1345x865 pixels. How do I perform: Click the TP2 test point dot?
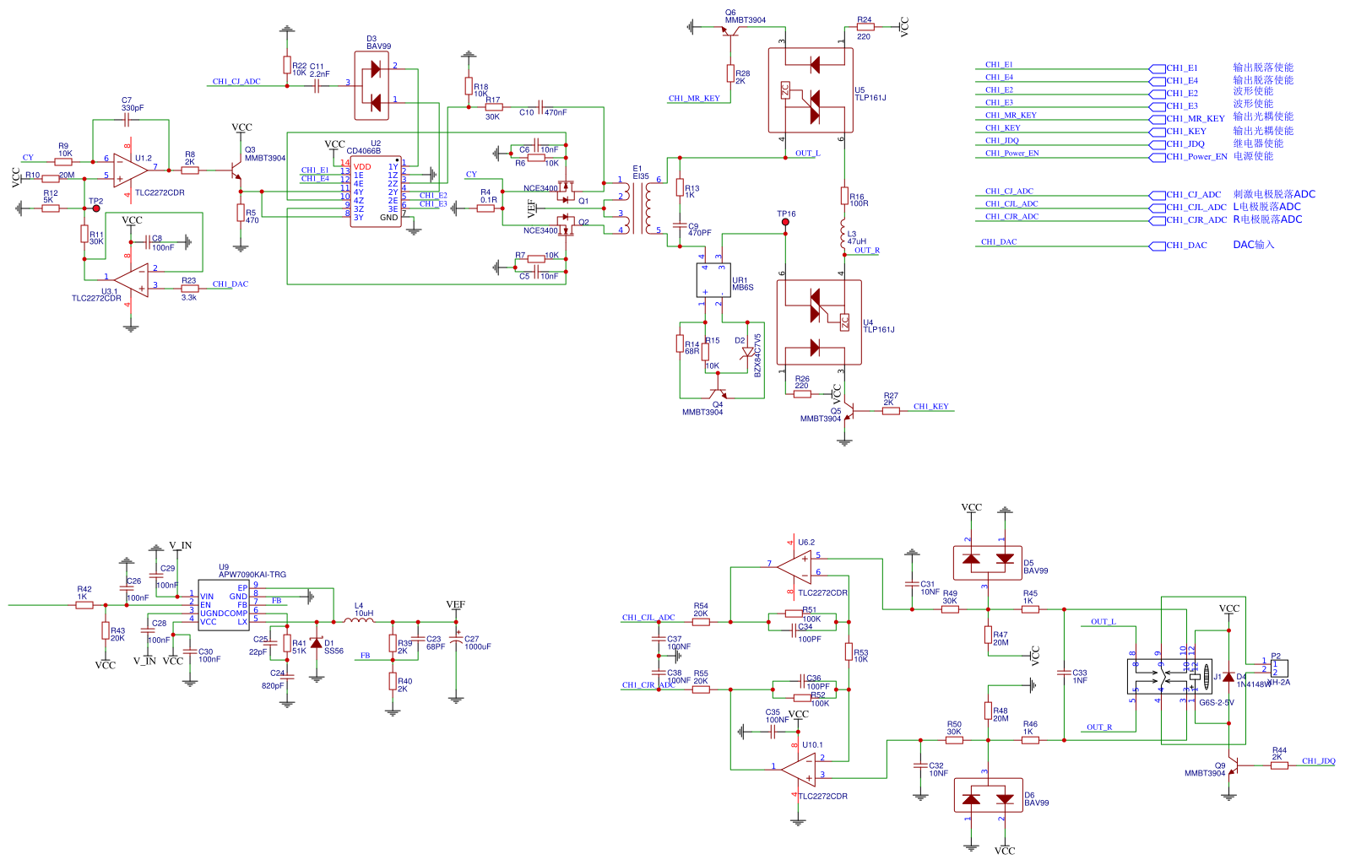(96, 208)
